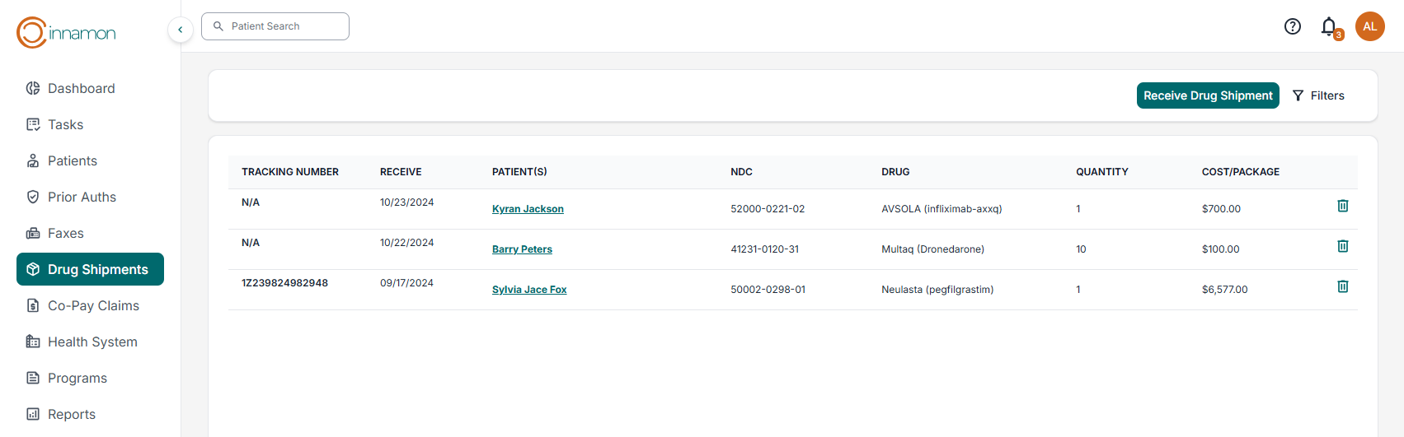This screenshot has height=437, width=1404.
Task: Open Co-Pay Claims page
Action: 93,305
